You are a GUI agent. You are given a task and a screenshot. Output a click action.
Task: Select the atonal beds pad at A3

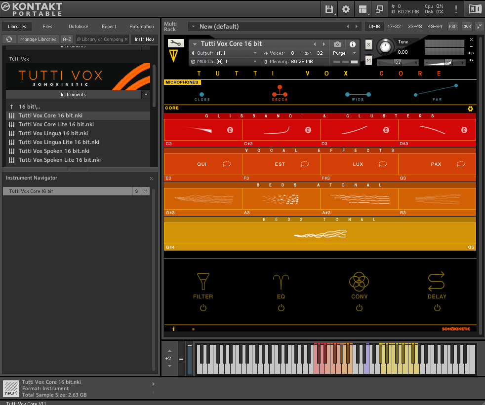[x=281, y=199]
